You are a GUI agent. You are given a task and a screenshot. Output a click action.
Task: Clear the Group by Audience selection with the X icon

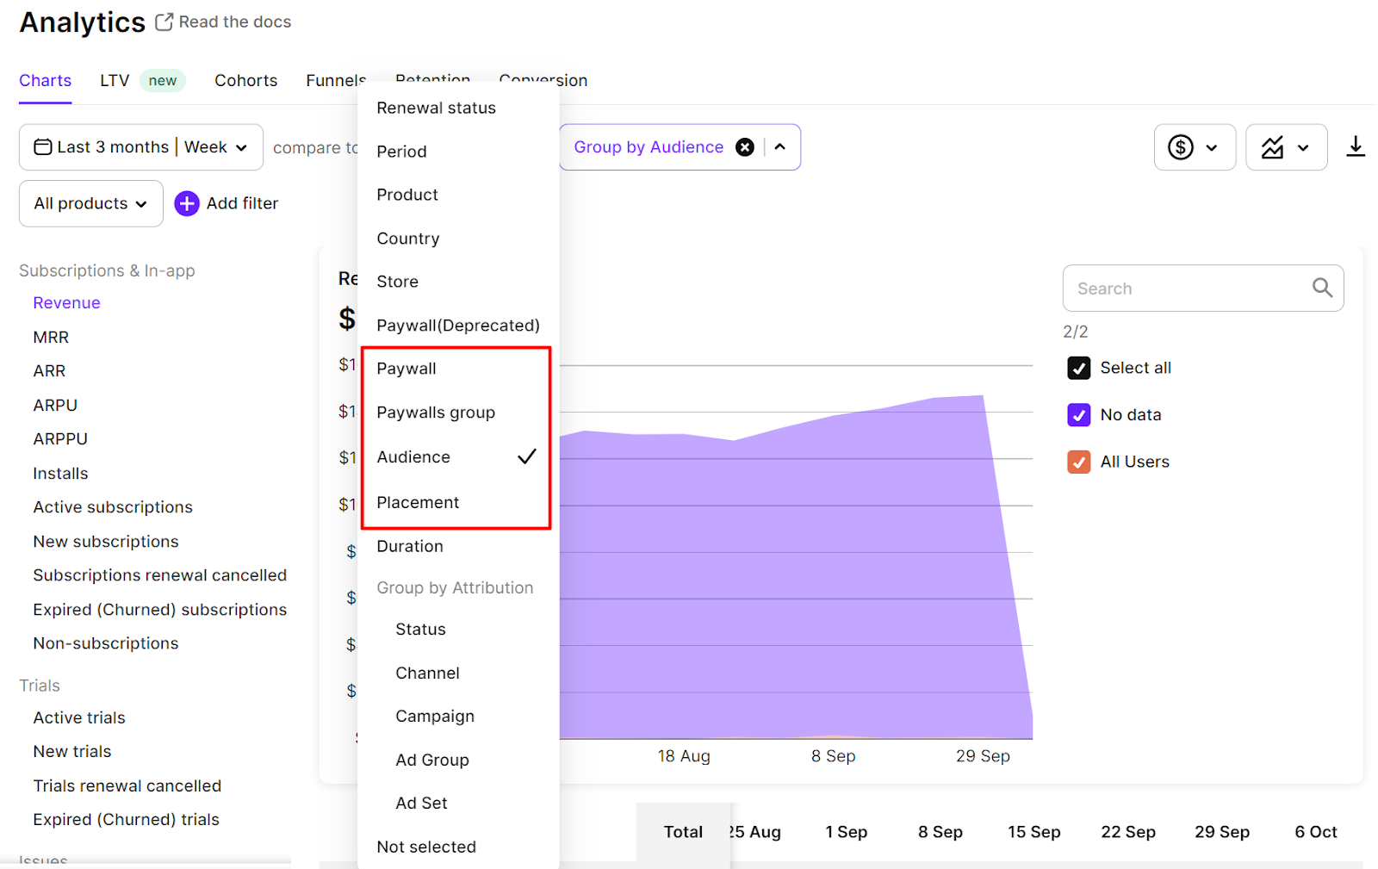pyautogui.click(x=745, y=147)
